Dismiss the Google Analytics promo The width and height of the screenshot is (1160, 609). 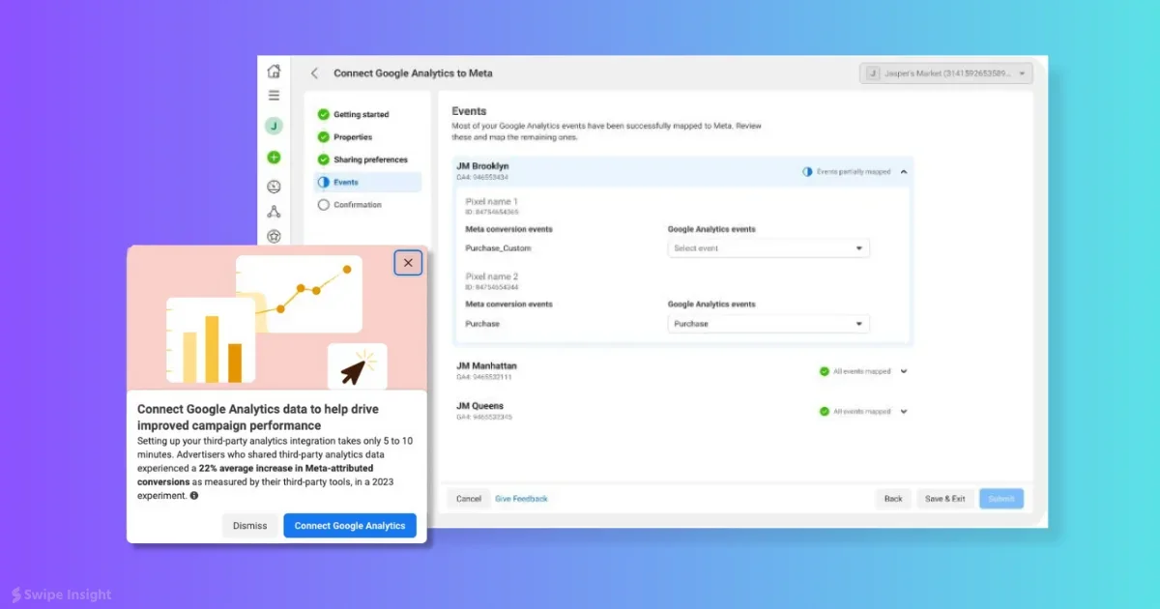[249, 526]
